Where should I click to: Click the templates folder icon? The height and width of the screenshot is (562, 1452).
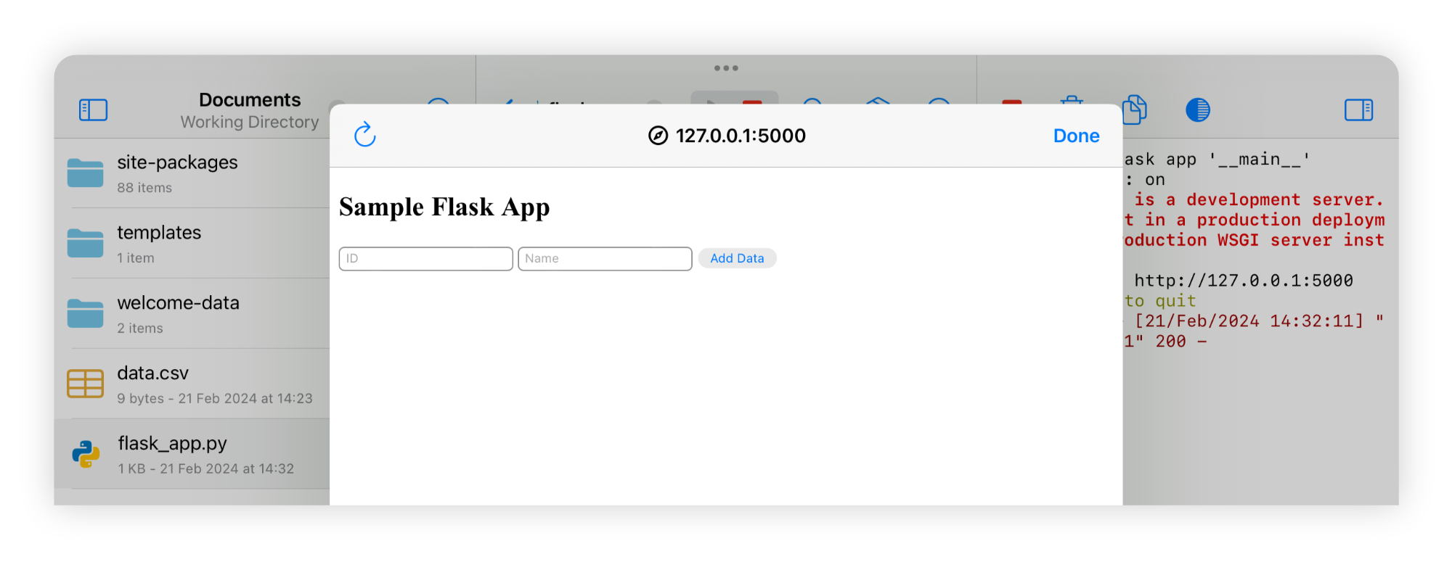point(86,244)
